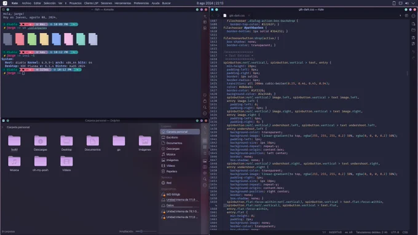The image size is (418, 235).
Task: Select Datos device in Dolphin
Action: [180, 206]
